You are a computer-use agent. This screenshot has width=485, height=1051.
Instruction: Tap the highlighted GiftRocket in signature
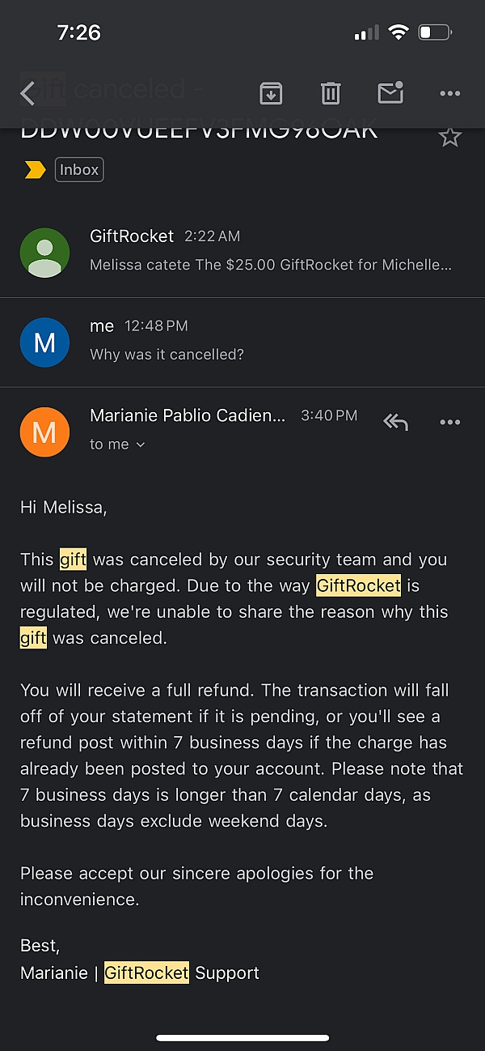click(x=146, y=972)
